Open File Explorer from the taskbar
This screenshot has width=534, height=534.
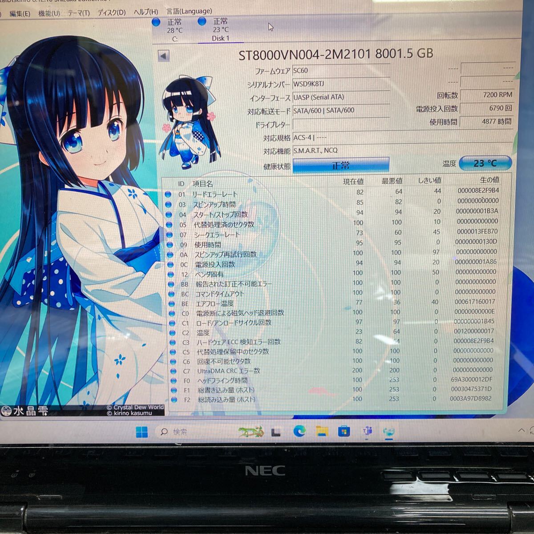321,431
